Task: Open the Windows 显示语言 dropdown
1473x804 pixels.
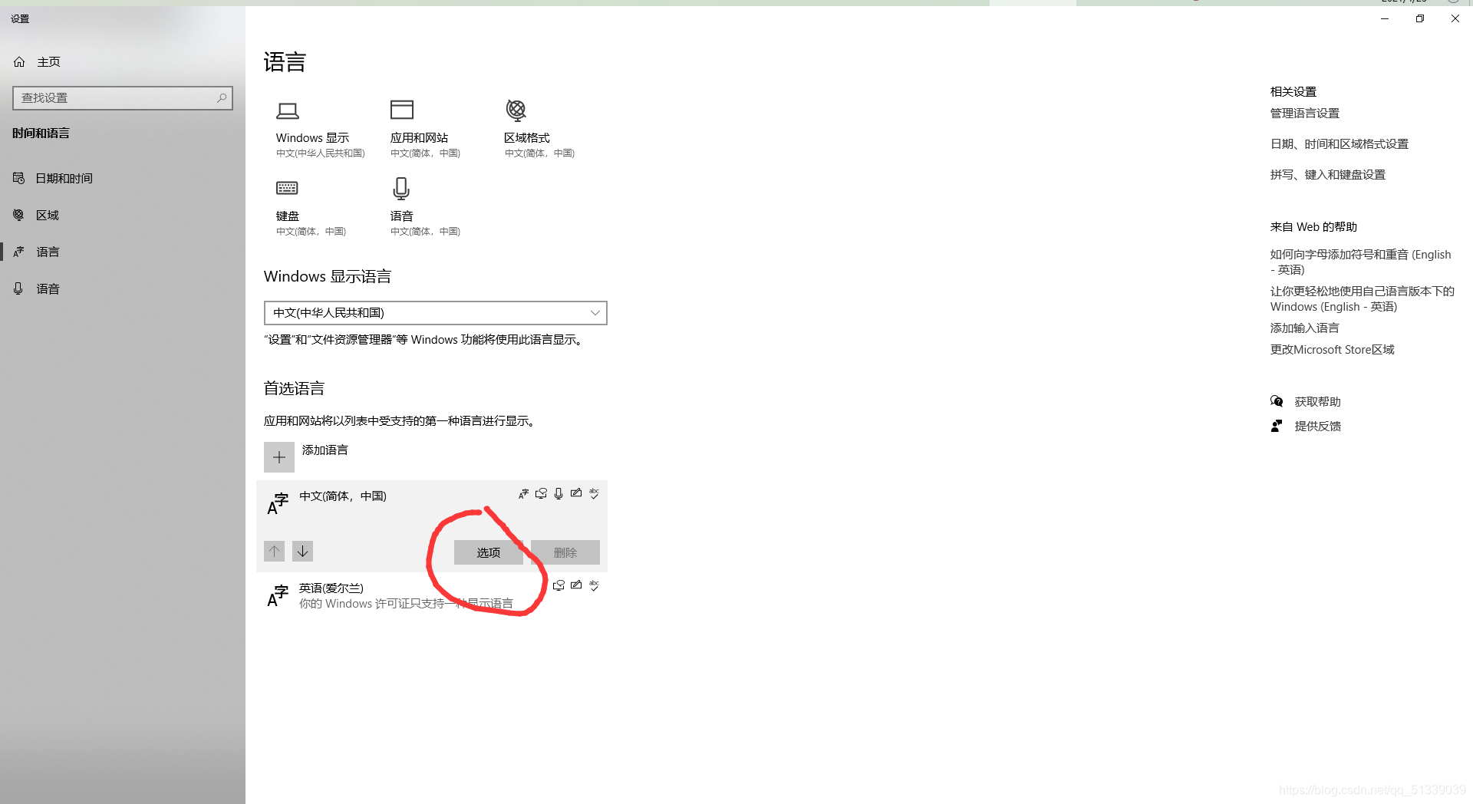Action: click(436, 313)
